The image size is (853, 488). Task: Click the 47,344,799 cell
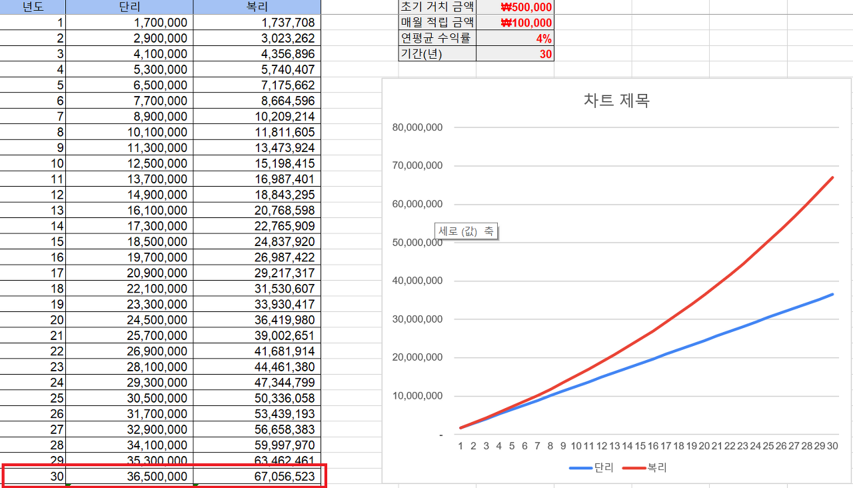pos(257,383)
